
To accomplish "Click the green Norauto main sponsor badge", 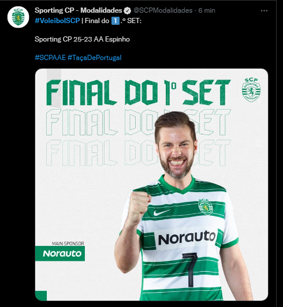I will (x=60, y=253).
